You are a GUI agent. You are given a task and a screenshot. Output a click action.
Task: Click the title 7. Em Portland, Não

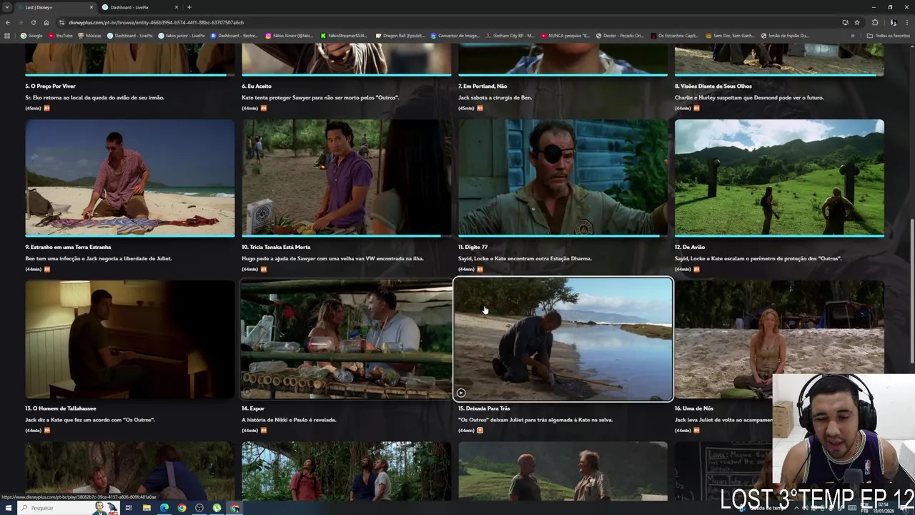click(x=483, y=86)
